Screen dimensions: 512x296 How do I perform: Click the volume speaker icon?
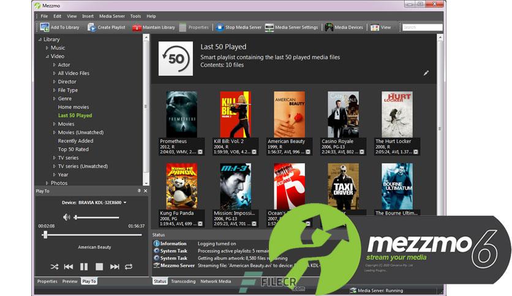[x=67, y=217]
